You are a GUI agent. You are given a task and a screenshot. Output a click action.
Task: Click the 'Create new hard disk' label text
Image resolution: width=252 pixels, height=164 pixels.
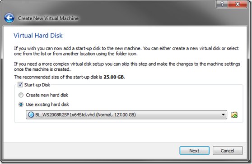point(47,95)
